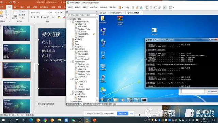Open the console view icon in VMware toolbar
Viewport: 218px width, 123px height.
[x=165, y=8]
